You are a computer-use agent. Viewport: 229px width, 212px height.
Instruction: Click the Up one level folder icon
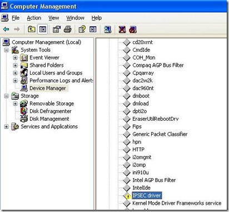coord(32,29)
